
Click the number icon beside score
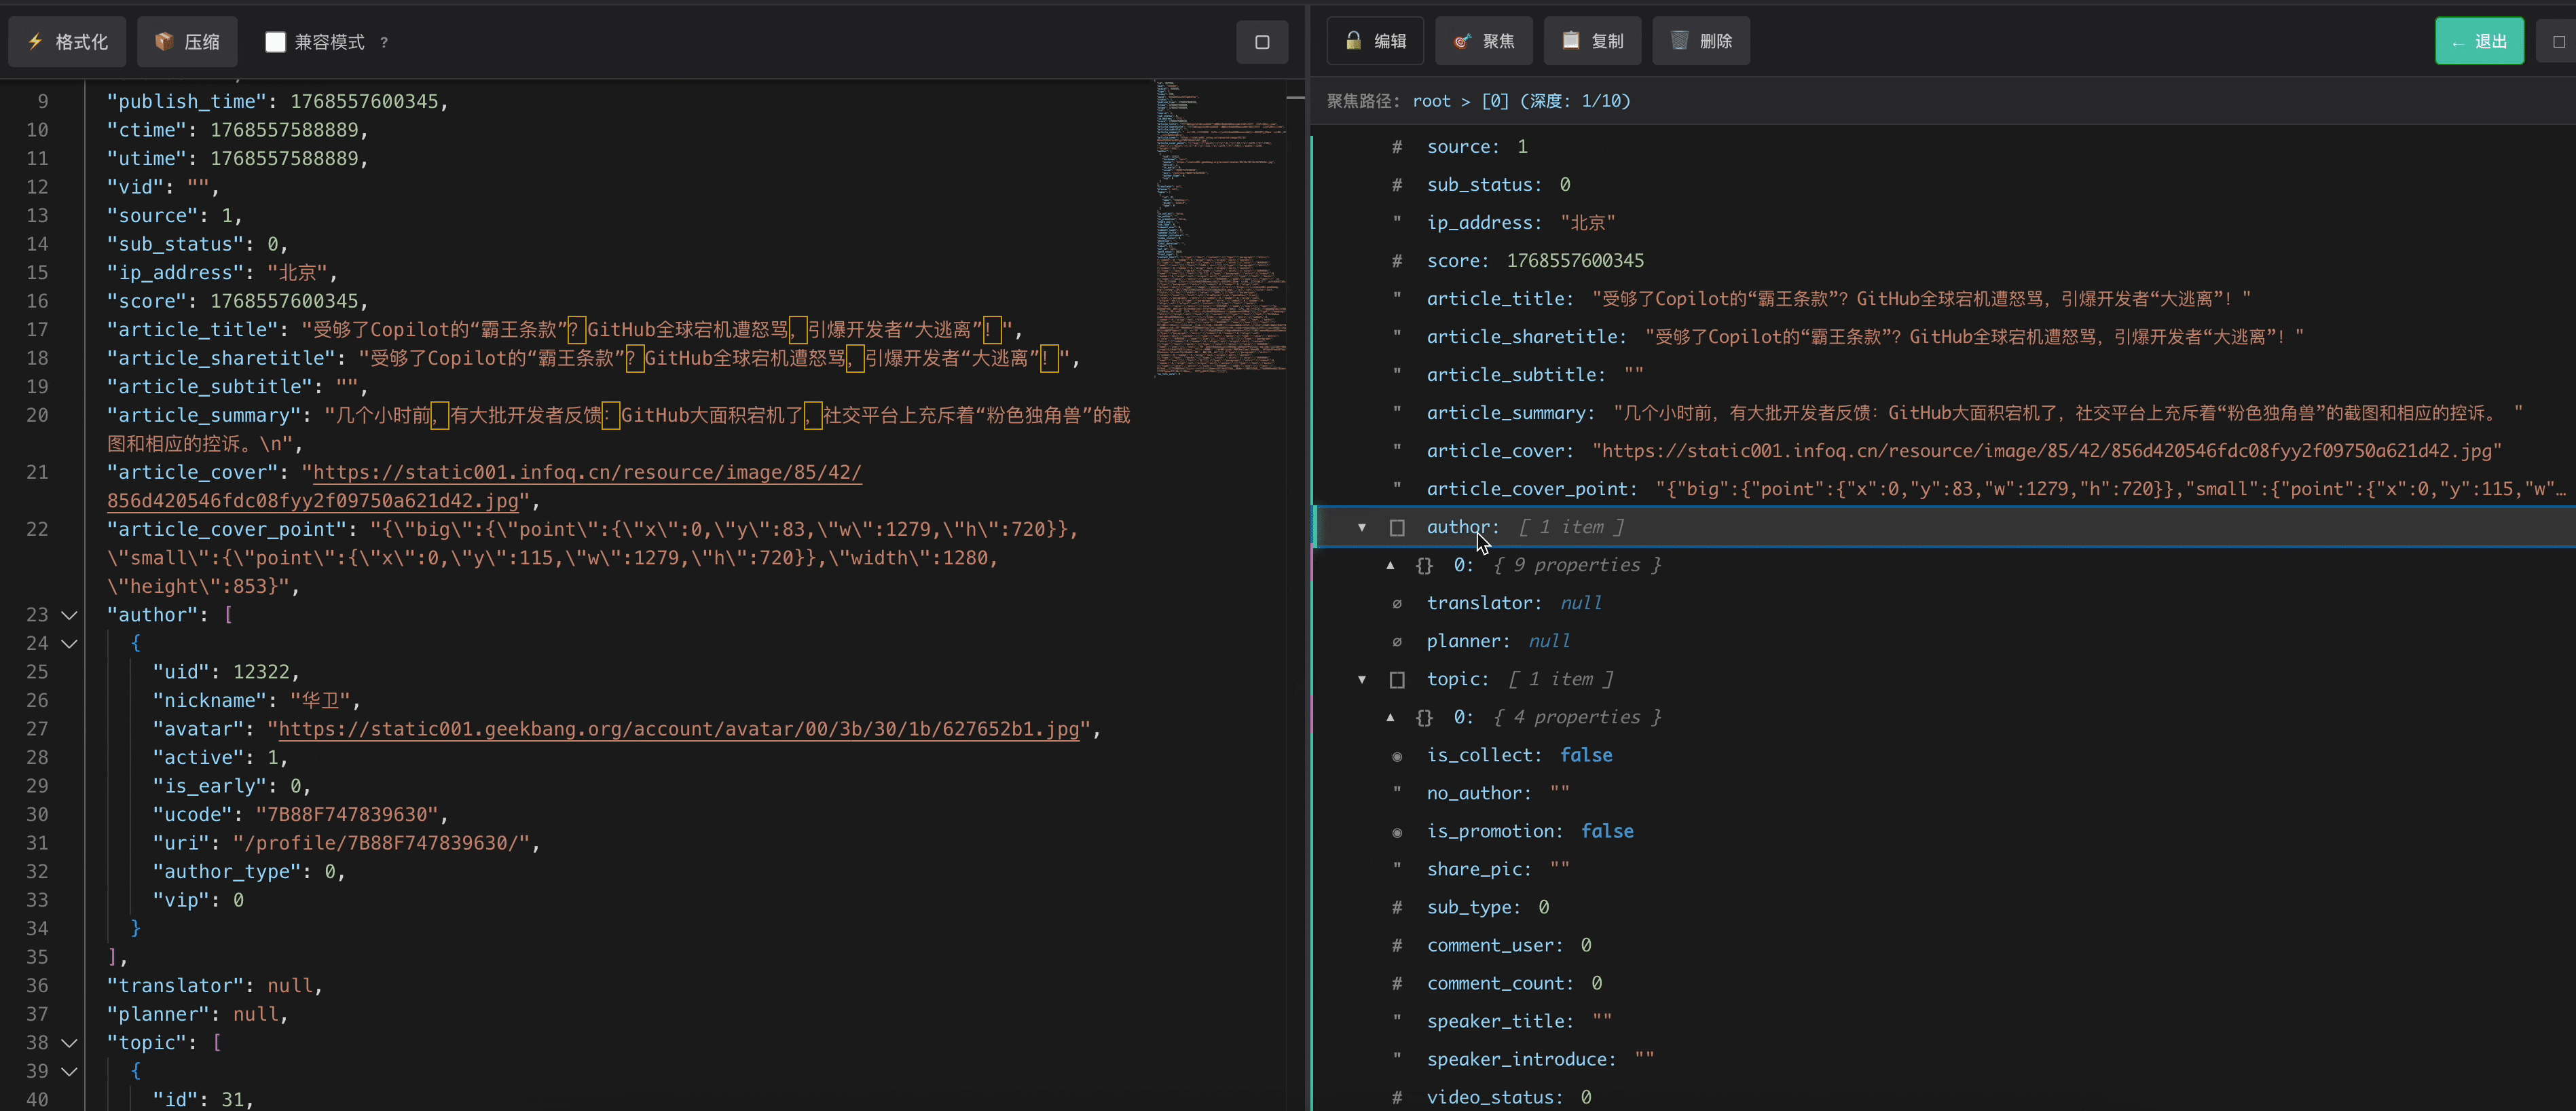click(1397, 261)
